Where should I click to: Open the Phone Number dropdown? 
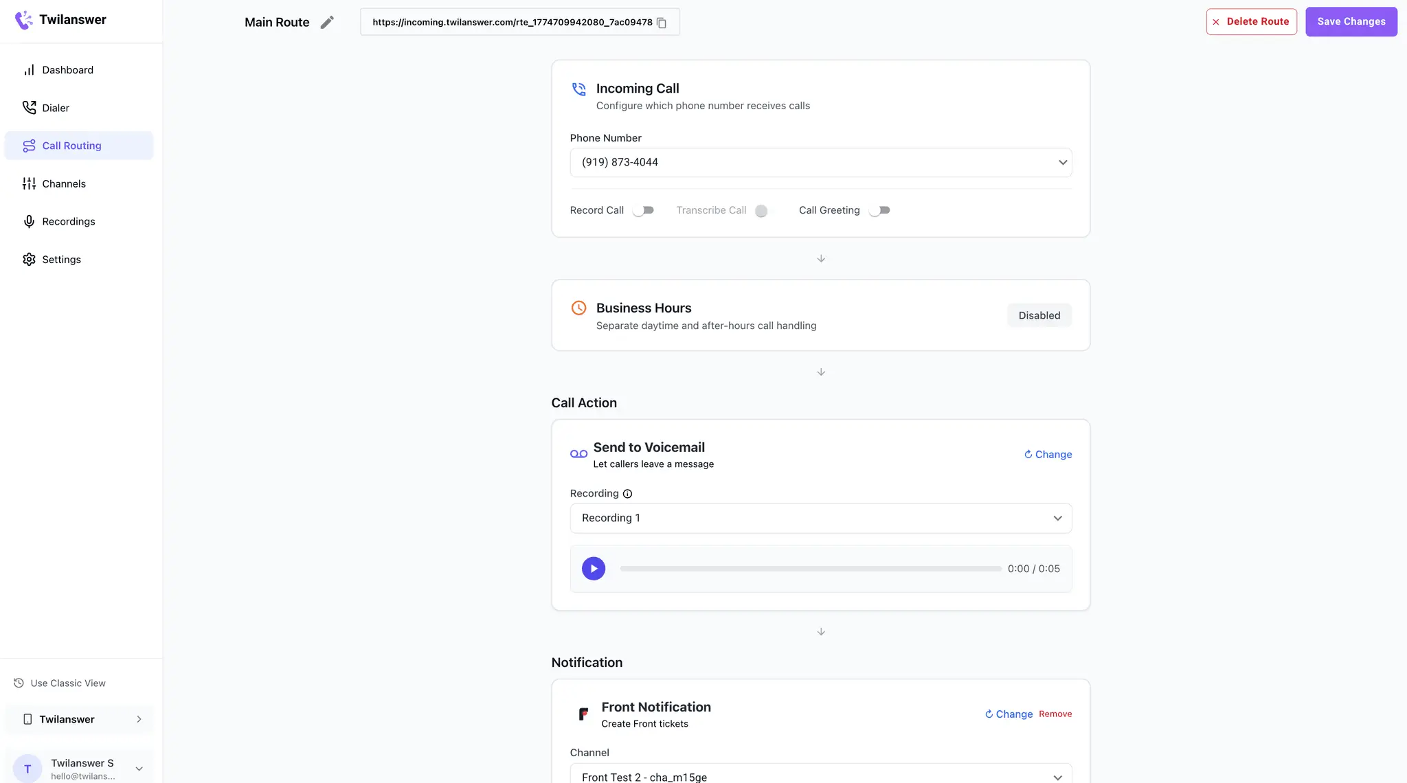pos(820,163)
